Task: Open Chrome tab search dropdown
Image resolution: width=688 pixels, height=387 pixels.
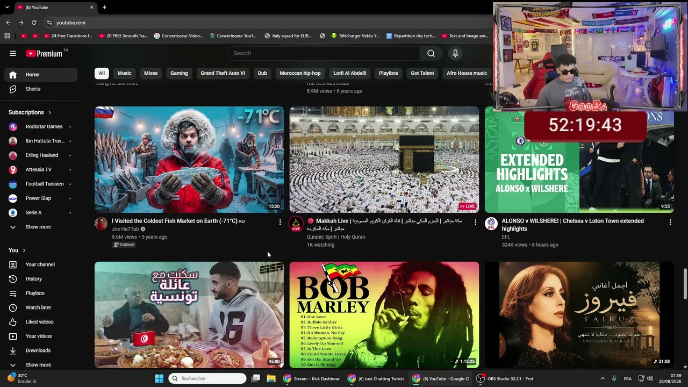Action: pos(8,8)
